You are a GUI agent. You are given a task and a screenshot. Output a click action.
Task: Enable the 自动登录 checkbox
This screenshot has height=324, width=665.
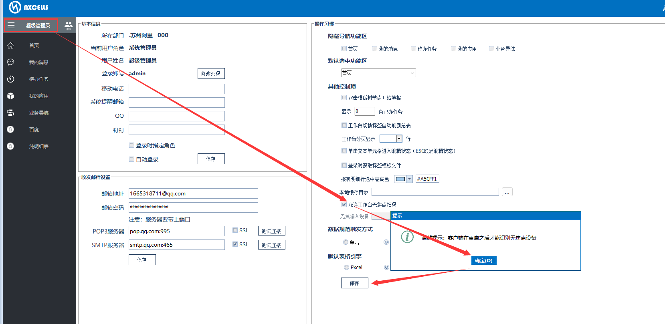coord(131,159)
